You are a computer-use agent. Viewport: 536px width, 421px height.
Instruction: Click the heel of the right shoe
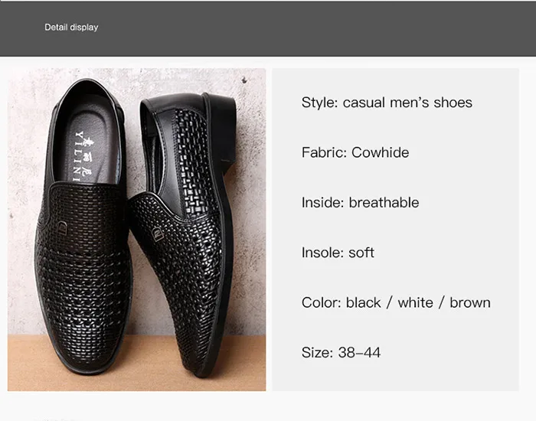[x=224, y=122]
